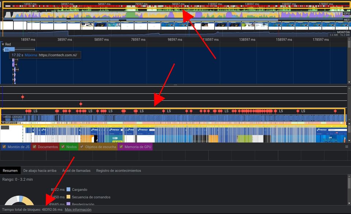Viewport: 351px width, 214px height.
Task: Open the memory counters hamburger menu
Action: tap(347, 147)
